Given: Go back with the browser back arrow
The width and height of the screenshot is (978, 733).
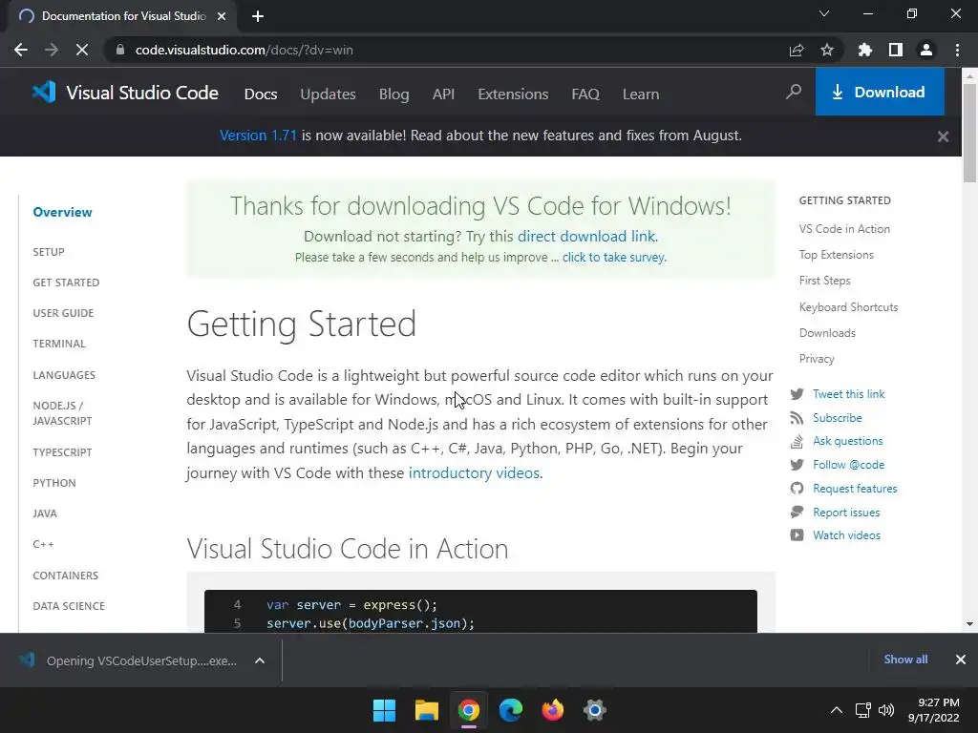Looking at the screenshot, I should (x=21, y=50).
